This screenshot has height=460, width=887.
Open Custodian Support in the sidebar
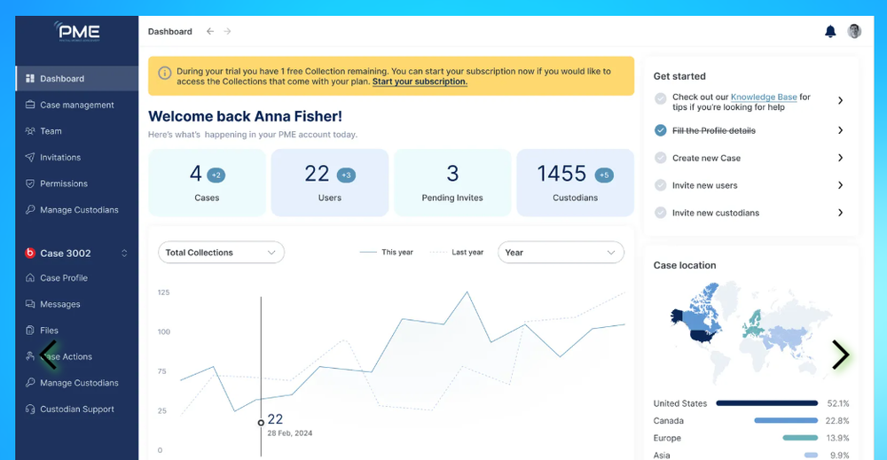point(77,409)
